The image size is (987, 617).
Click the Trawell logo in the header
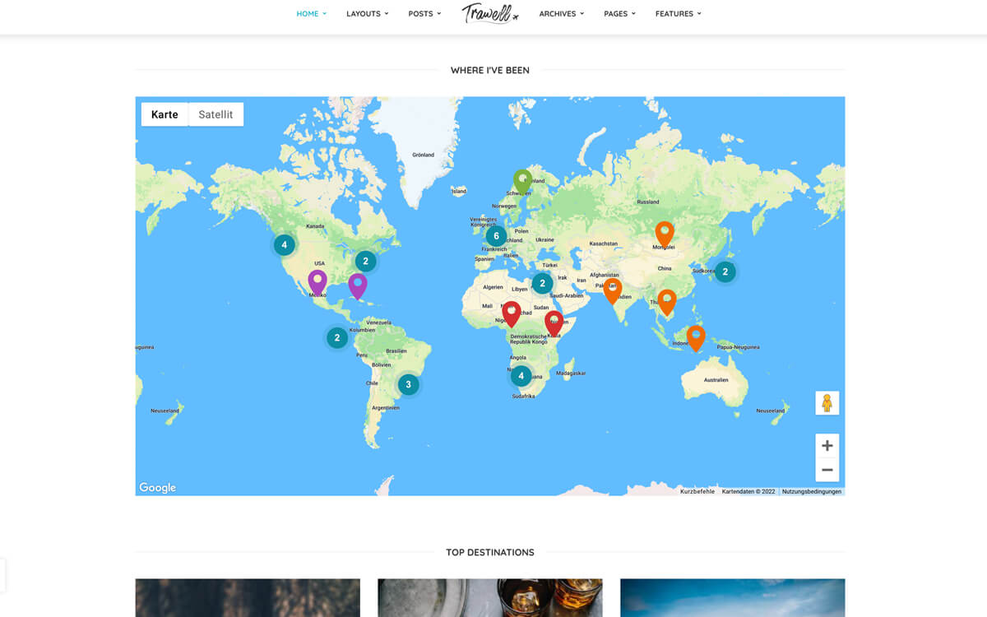coord(490,13)
